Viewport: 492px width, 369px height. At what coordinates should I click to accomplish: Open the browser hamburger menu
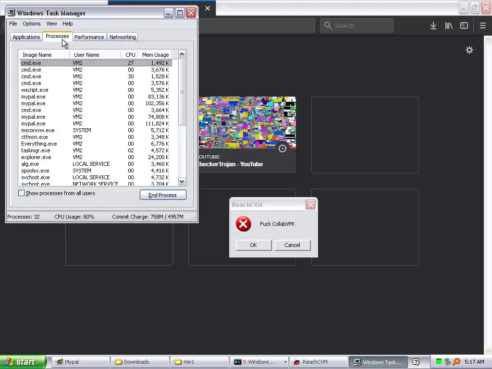click(x=482, y=25)
